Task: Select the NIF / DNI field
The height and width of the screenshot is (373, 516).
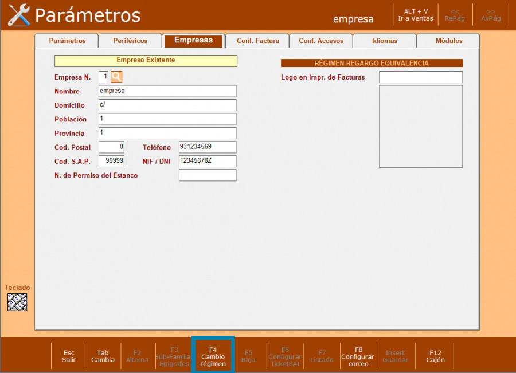Action: click(208, 161)
